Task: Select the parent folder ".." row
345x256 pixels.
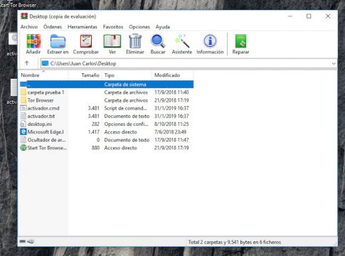Action: pyautogui.click(x=107, y=85)
